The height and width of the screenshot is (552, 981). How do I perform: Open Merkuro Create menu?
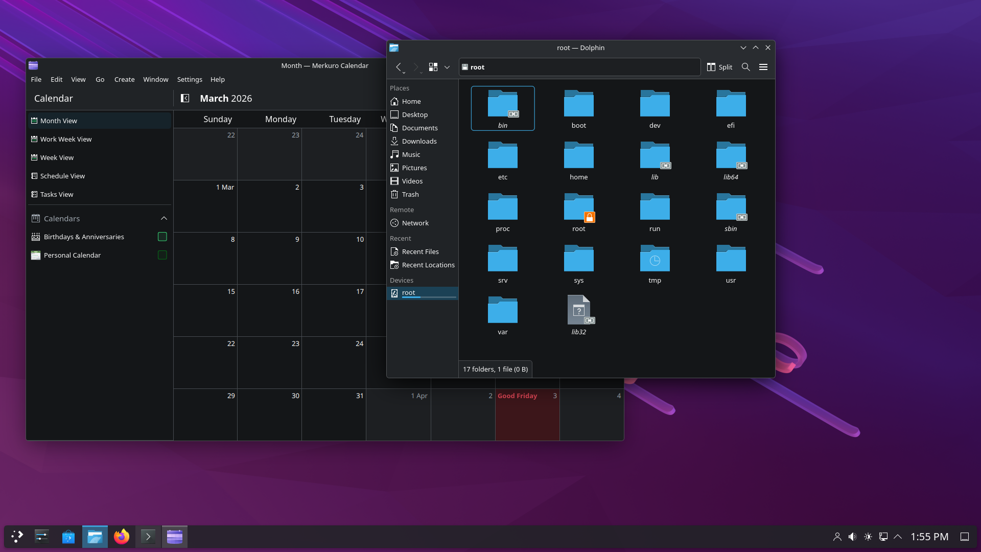click(x=125, y=79)
